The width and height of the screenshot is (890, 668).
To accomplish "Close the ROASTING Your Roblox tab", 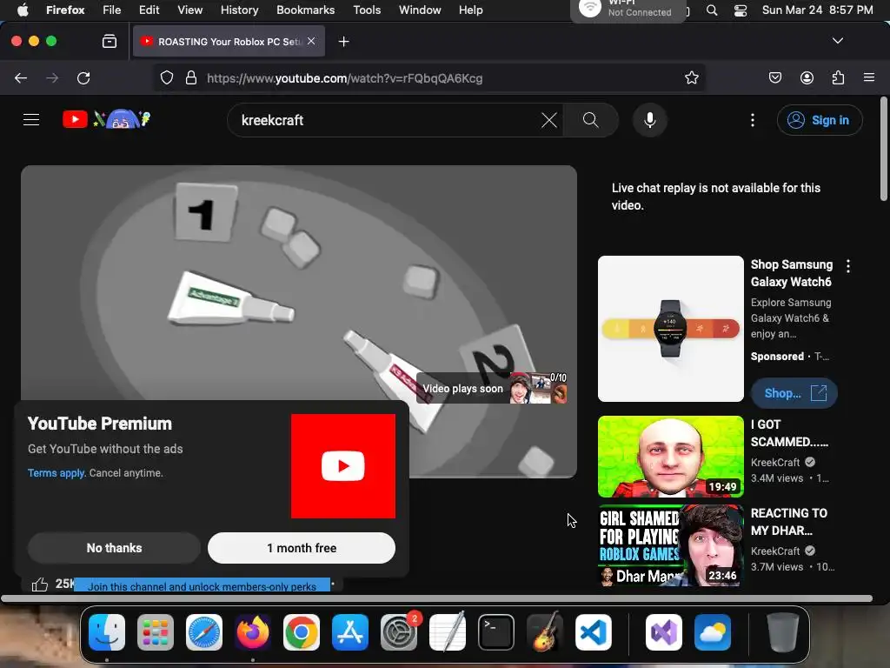I will (x=311, y=41).
